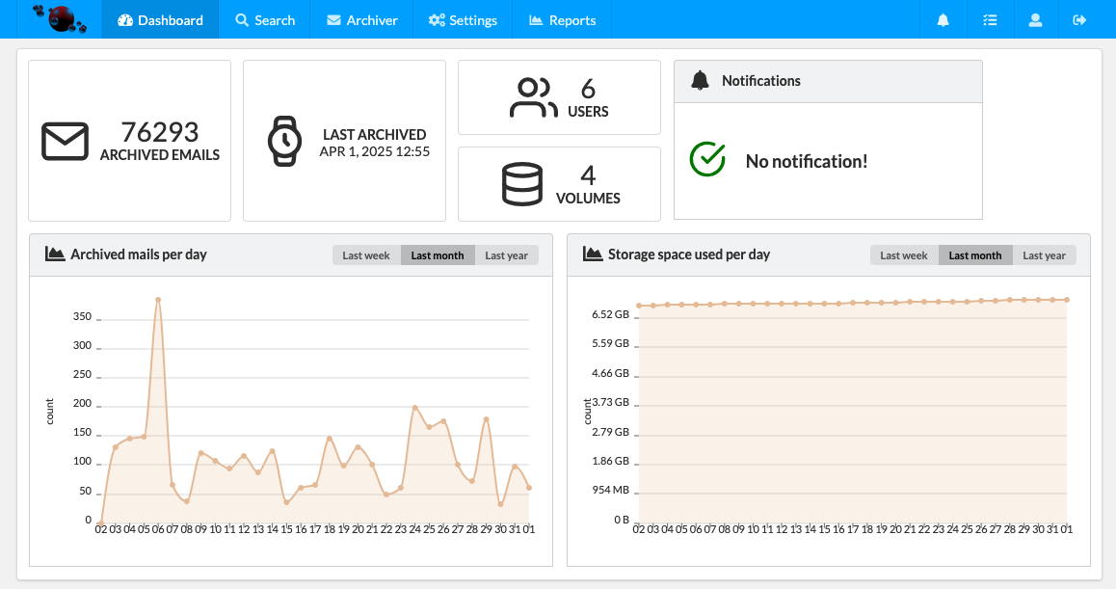Viewport: 1116px width, 589px height.
Task: Select Last month for archived mails chart
Action: point(438,255)
